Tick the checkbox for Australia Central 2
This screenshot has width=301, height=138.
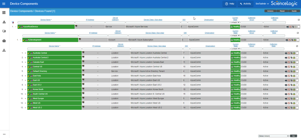[x=297, y=58]
